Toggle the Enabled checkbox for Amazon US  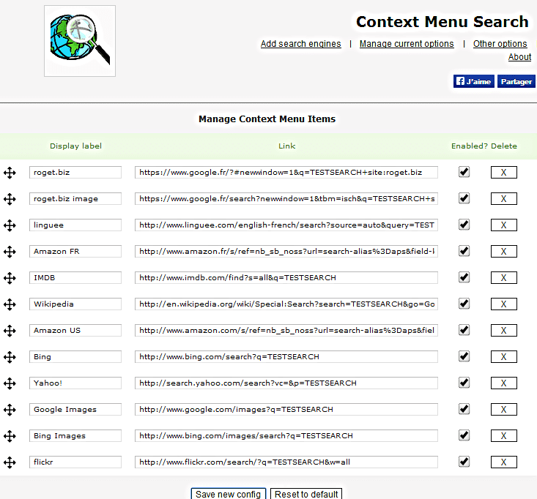coord(464,330)
